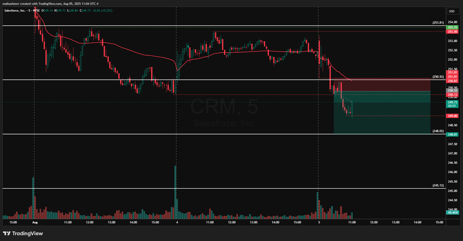Click the 254.00 price axis label
The image size is (463, 241).
(x=452, y=22)
